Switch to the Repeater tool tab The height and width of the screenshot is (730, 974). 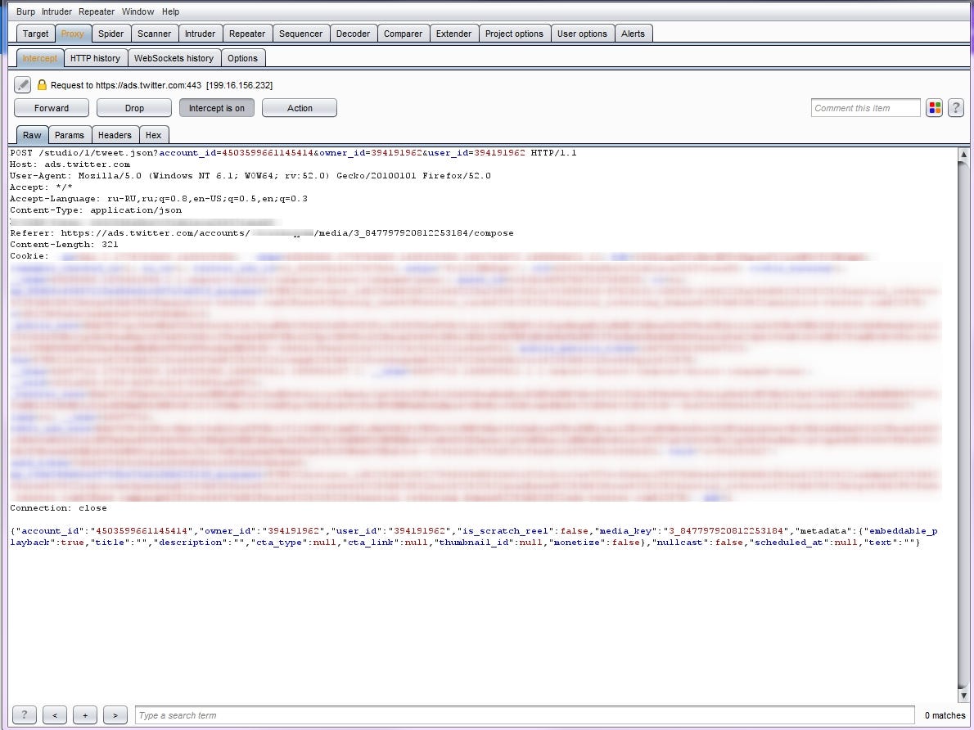246,34
